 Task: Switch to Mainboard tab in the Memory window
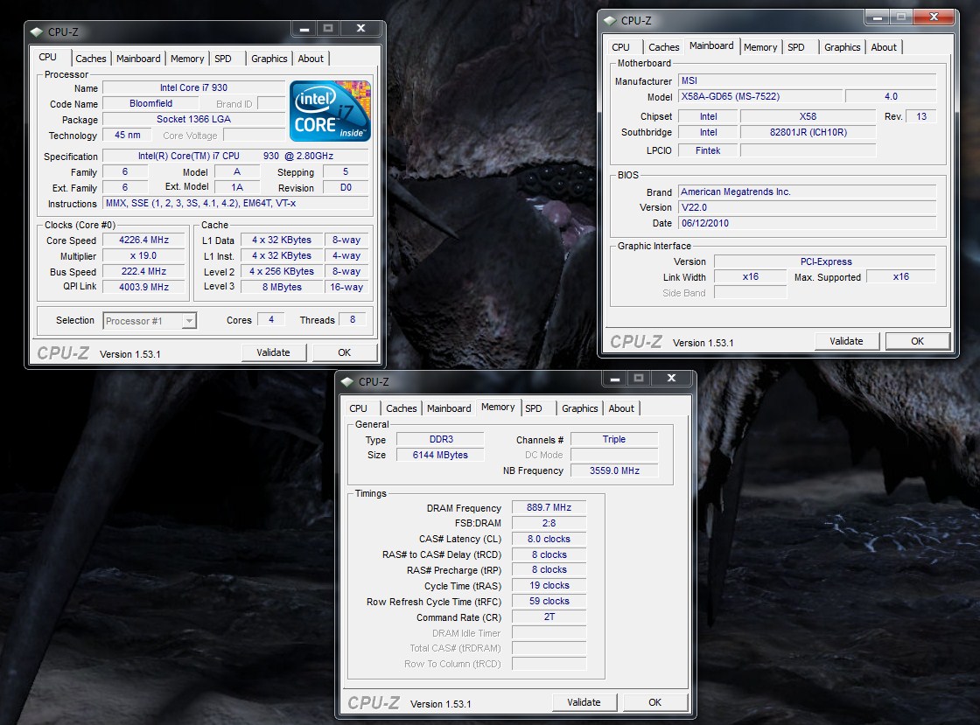(449, 408)
